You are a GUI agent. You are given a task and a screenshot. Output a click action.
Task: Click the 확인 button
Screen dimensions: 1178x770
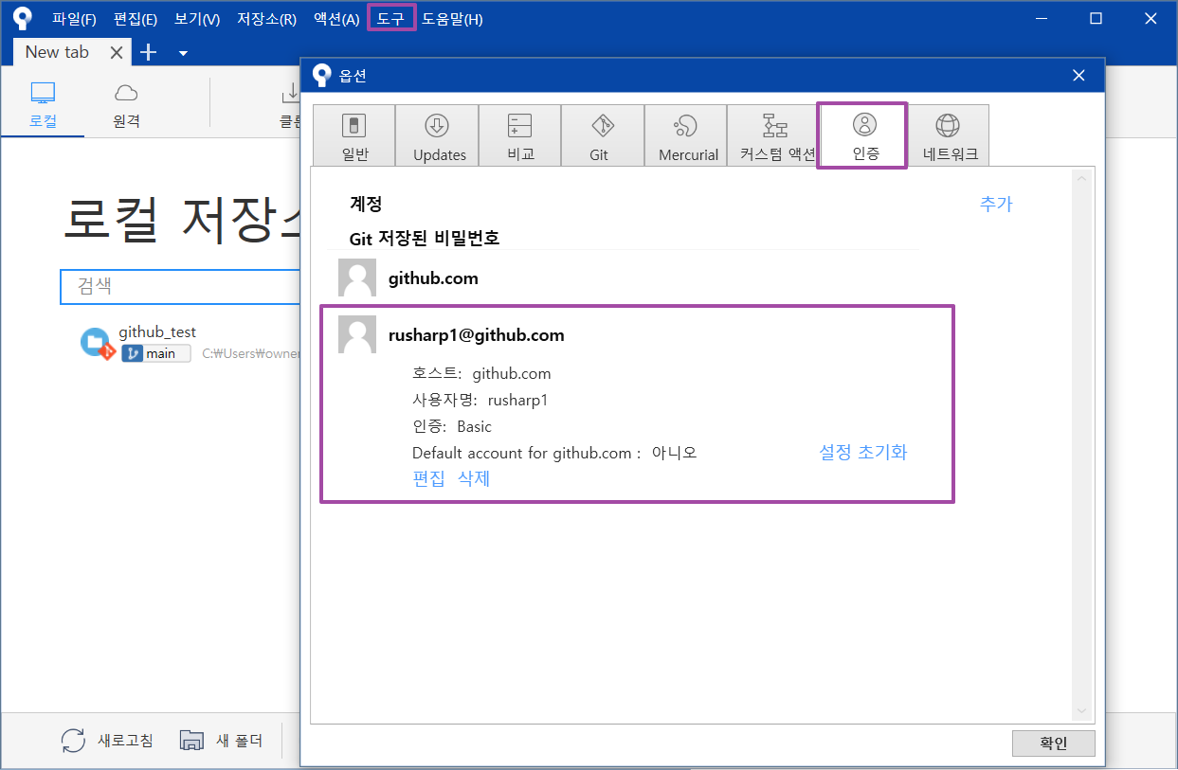pyautogui.click(x=1053, y=743)
